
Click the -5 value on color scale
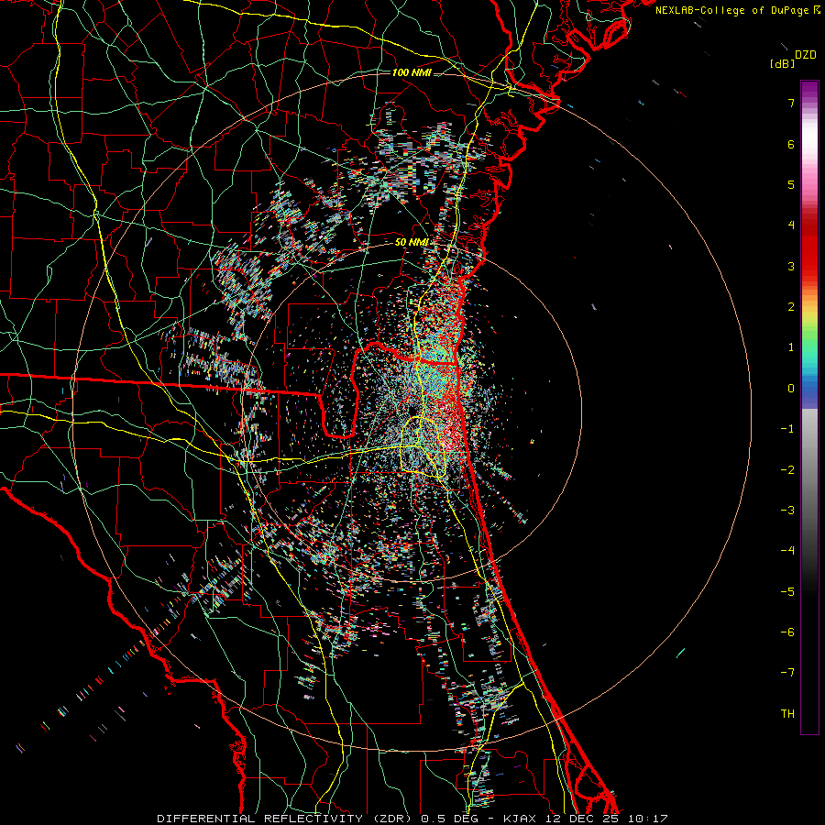pyautogui.click(x=787, y=592)
